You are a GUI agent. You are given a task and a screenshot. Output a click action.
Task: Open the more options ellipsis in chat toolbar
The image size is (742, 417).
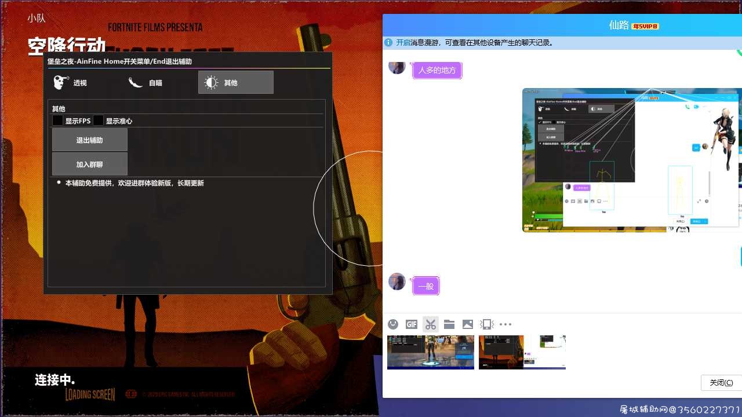(505, 324)
